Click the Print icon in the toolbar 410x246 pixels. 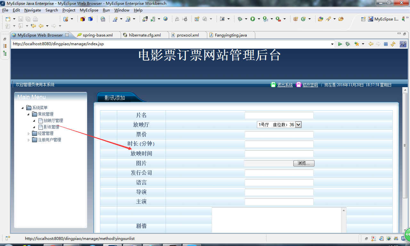tap(35, 19)
